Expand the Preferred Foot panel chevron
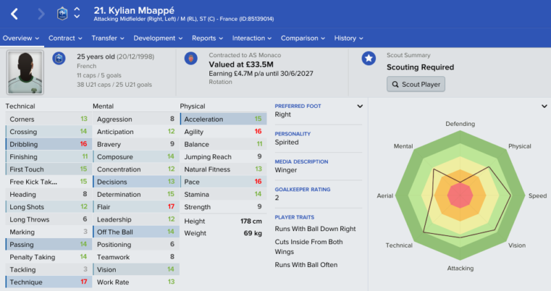This screenshot has height=291, width=551. point(360,107)
